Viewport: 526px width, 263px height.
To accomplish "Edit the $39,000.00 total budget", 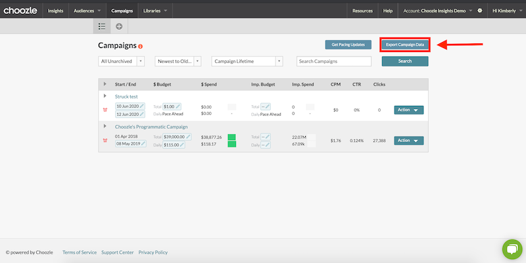I will pos(177,137).
